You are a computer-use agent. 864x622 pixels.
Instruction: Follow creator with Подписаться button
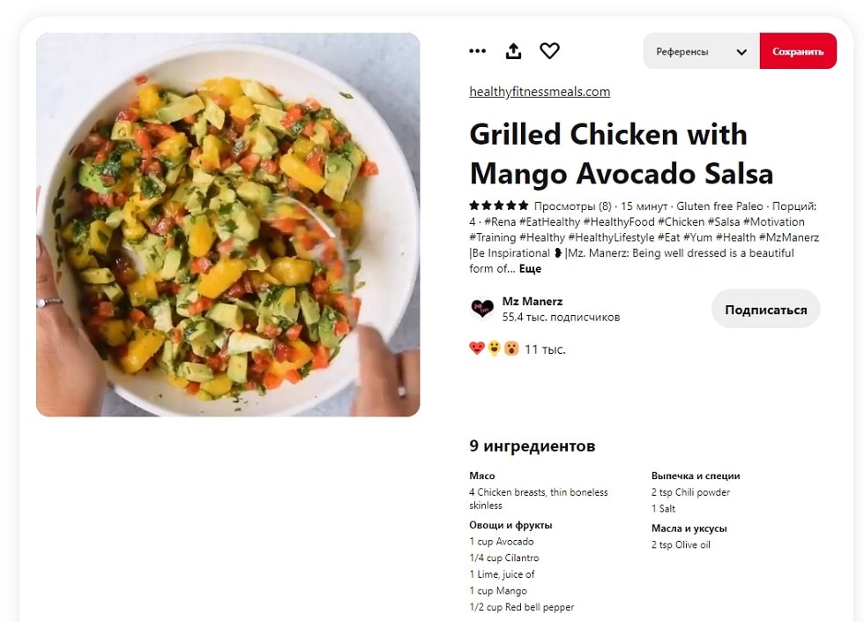pyautogui.click(x=766, y=310)
